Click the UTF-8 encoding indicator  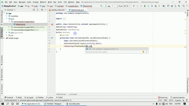[x=171, y=100]
